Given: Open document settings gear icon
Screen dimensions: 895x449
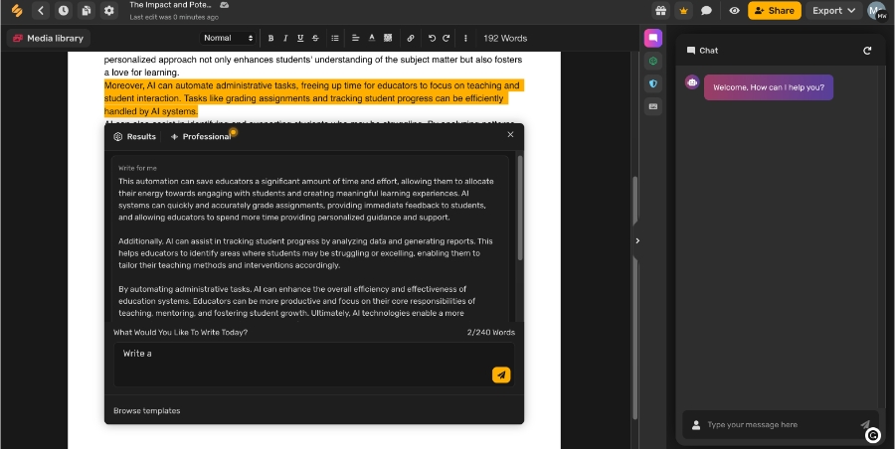Looking at the screenshot, I should tap(109, 11).
